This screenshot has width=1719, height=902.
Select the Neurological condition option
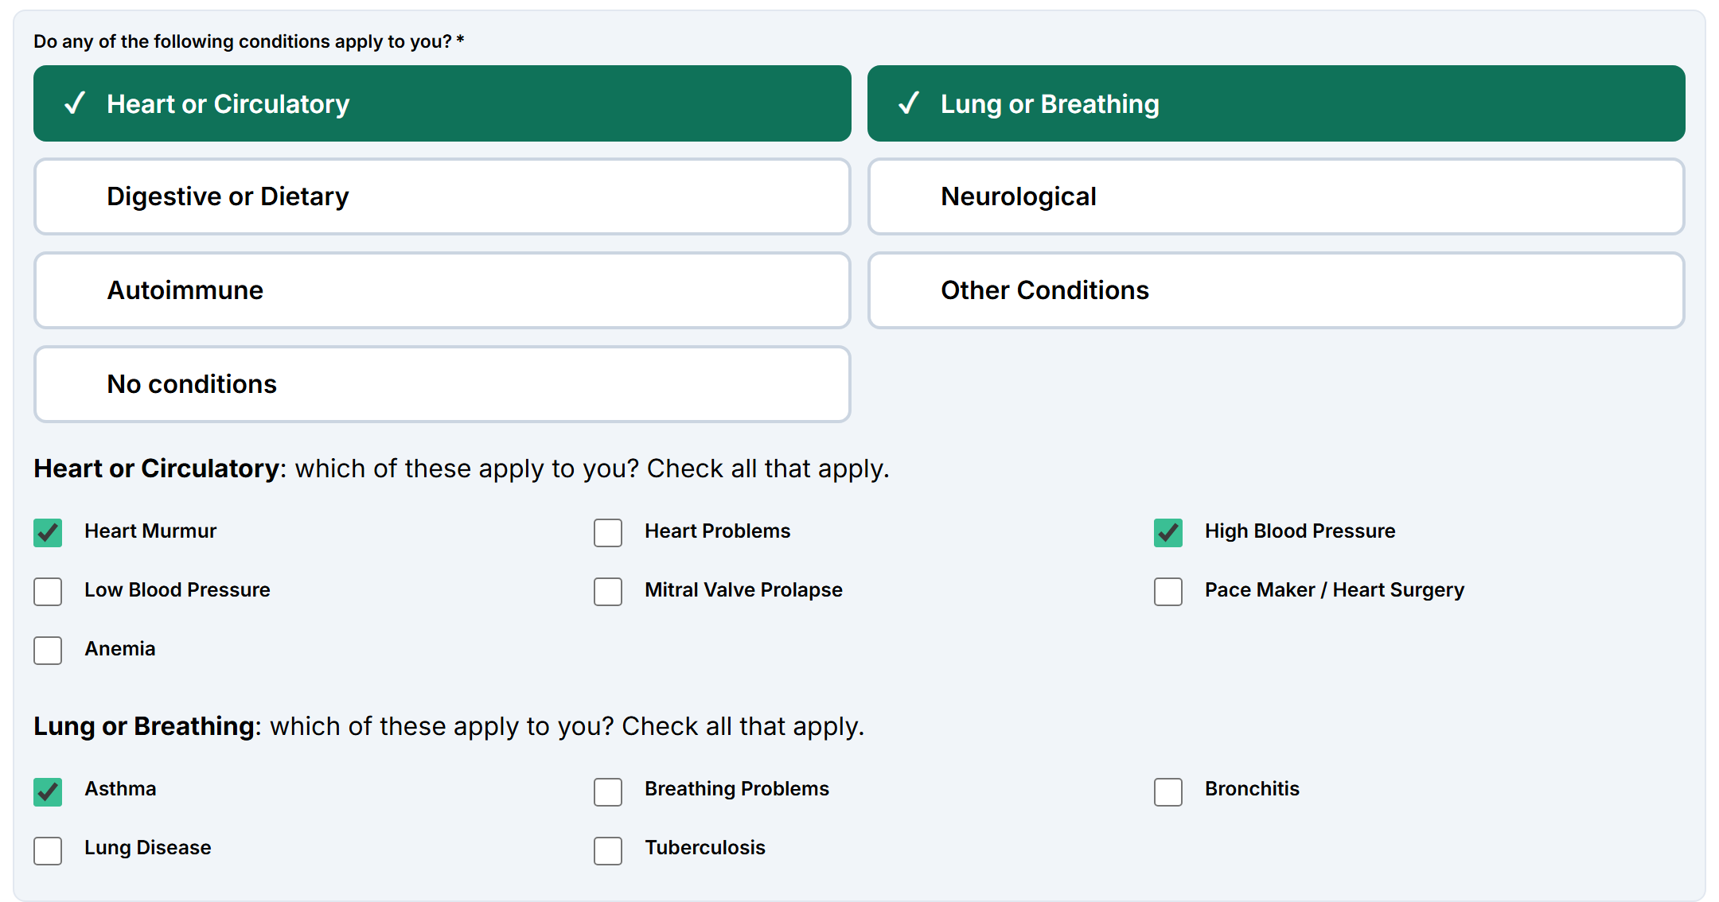tap(1276, 196)
